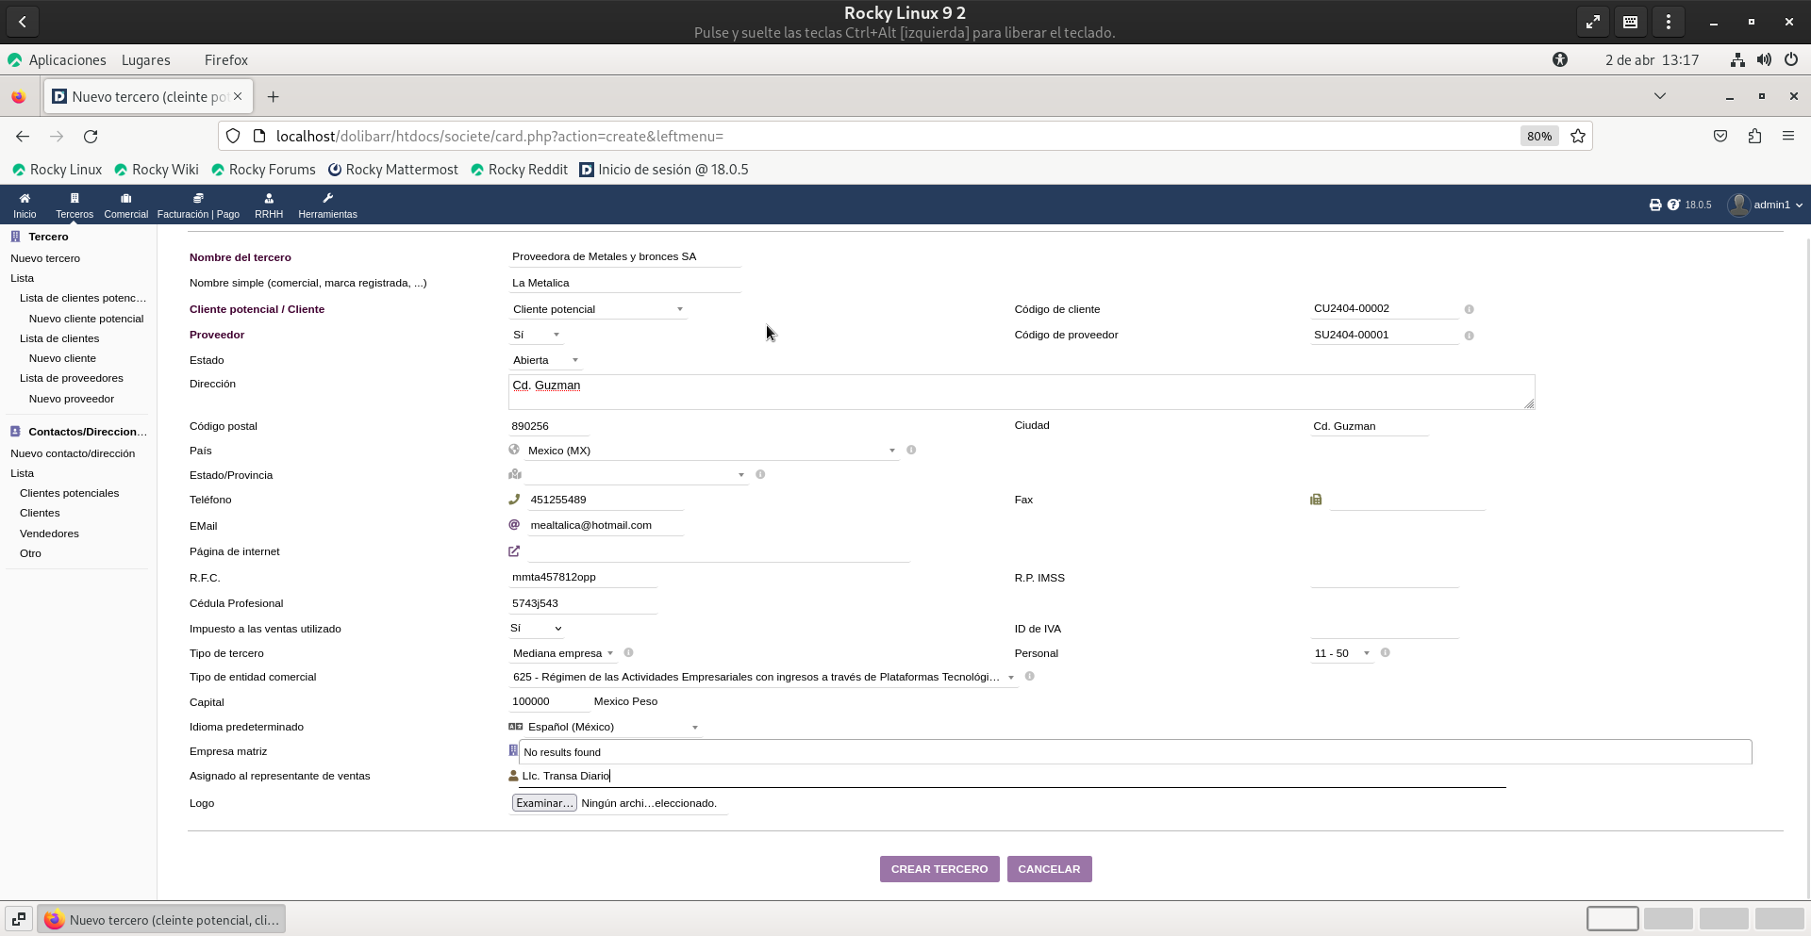The image size is (1811, 936).
Task: Click the Firefox bookmark star icon
Action: pyautogui.click(x=1578, y=136)
